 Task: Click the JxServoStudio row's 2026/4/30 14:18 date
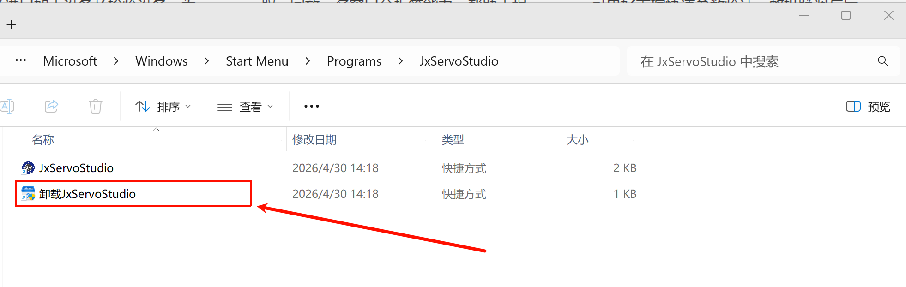point(336,168)
